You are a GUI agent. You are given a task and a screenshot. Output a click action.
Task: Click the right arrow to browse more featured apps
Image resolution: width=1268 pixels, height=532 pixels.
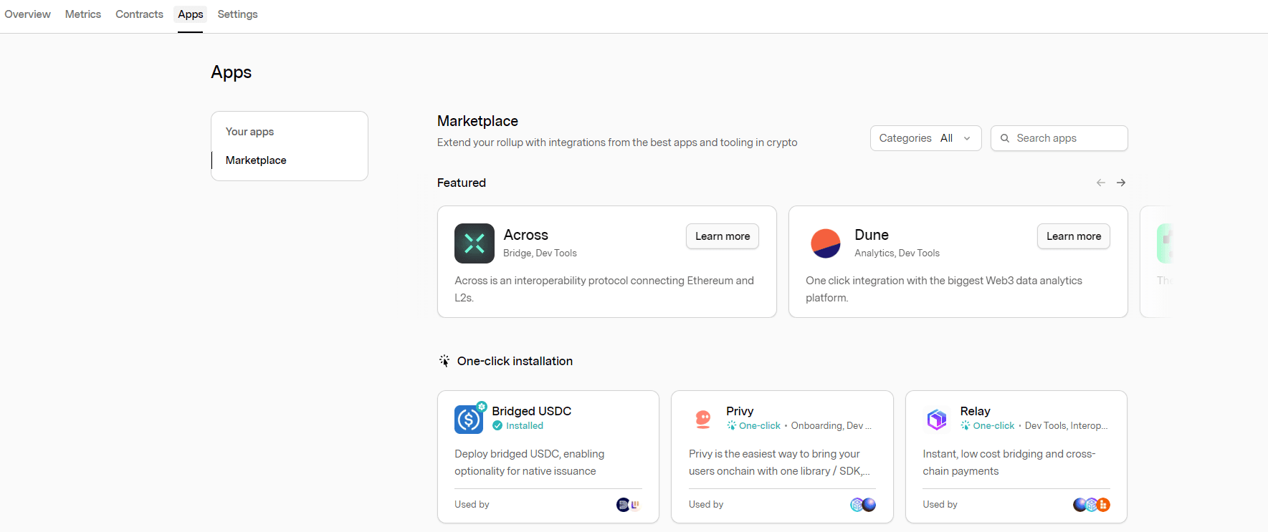point(1121,183)
